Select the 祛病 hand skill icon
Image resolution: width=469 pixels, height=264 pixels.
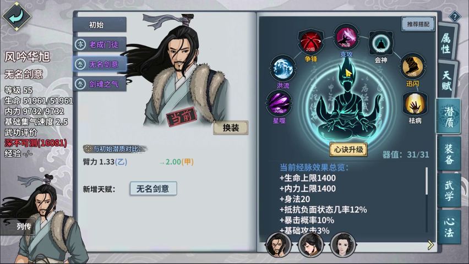coord(415,104)
